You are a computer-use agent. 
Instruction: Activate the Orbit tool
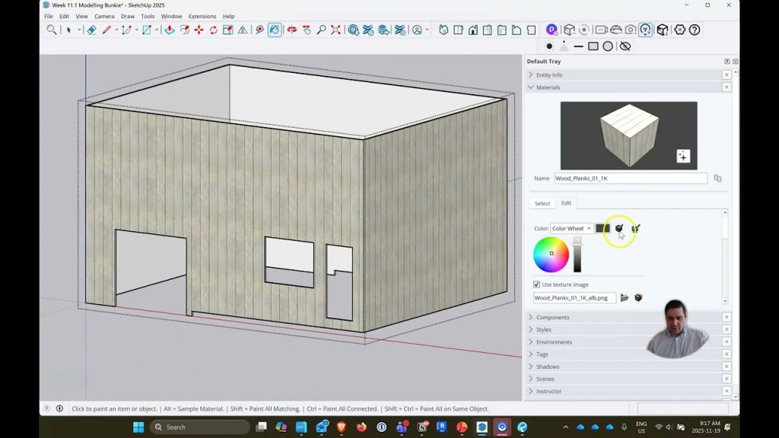(x=291, y=30)
